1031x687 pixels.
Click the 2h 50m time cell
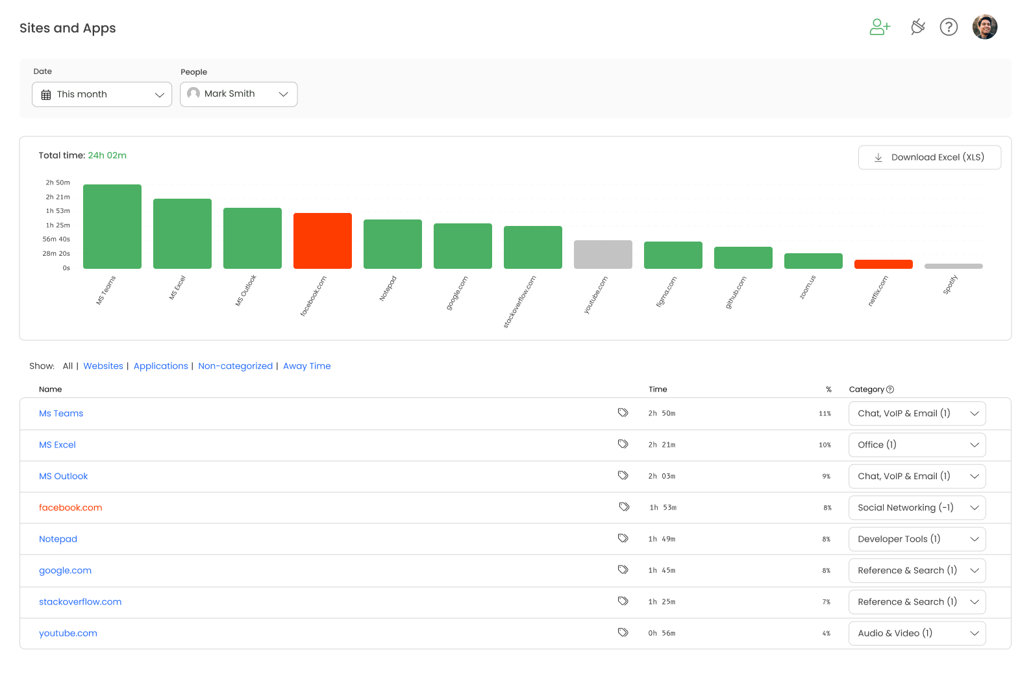tap(662, 414)
